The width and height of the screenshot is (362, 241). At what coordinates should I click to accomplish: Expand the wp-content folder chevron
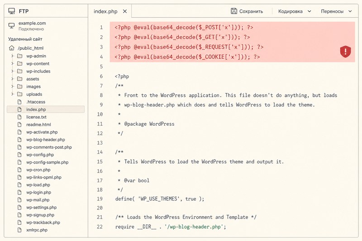tap(13, 64)
